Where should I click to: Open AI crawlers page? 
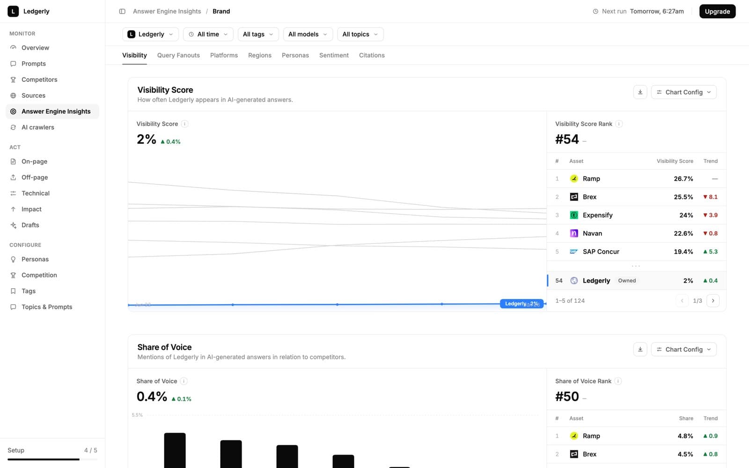[52, 127]
